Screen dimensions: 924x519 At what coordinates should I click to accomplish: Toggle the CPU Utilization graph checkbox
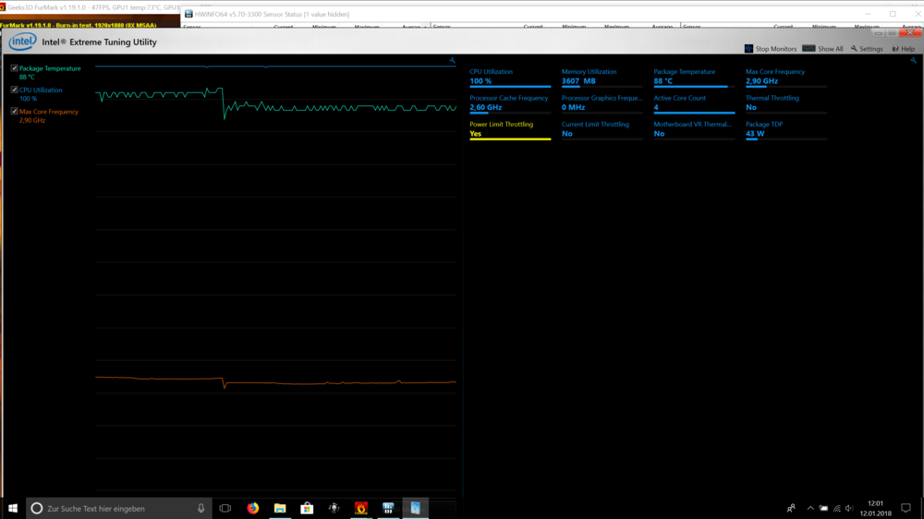(x=14, y=90)
